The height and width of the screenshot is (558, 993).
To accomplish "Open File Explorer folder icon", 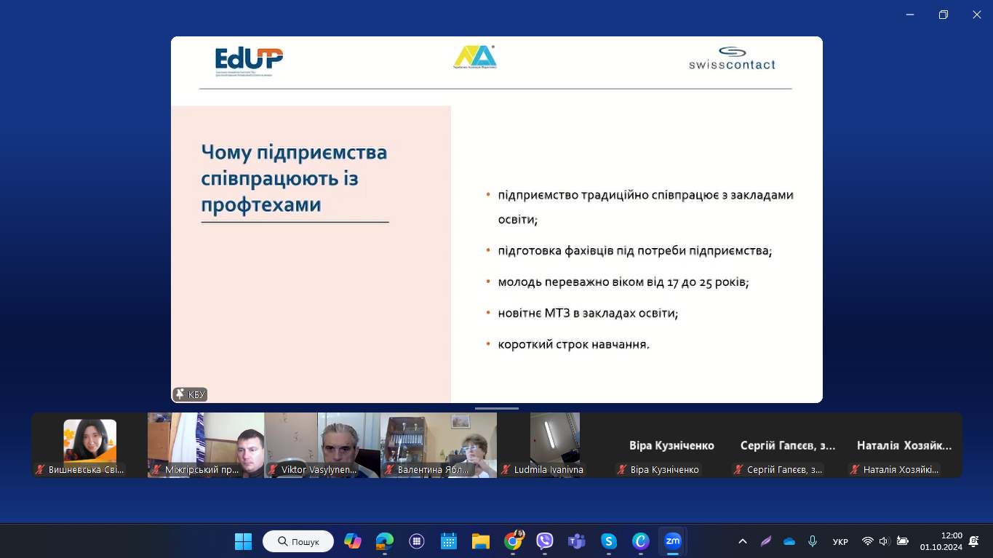I will coord(481,541).
